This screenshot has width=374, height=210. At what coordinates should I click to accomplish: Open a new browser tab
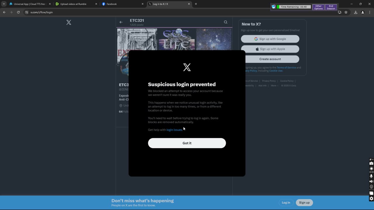(196, 4)
